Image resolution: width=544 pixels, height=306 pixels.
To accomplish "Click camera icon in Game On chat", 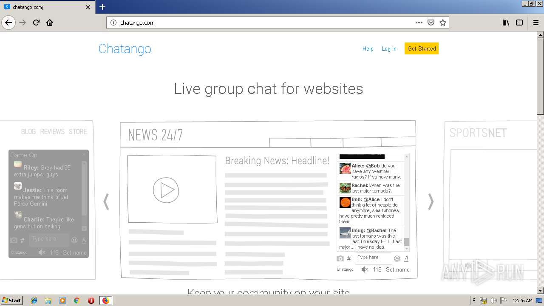I will coord(14,240).
